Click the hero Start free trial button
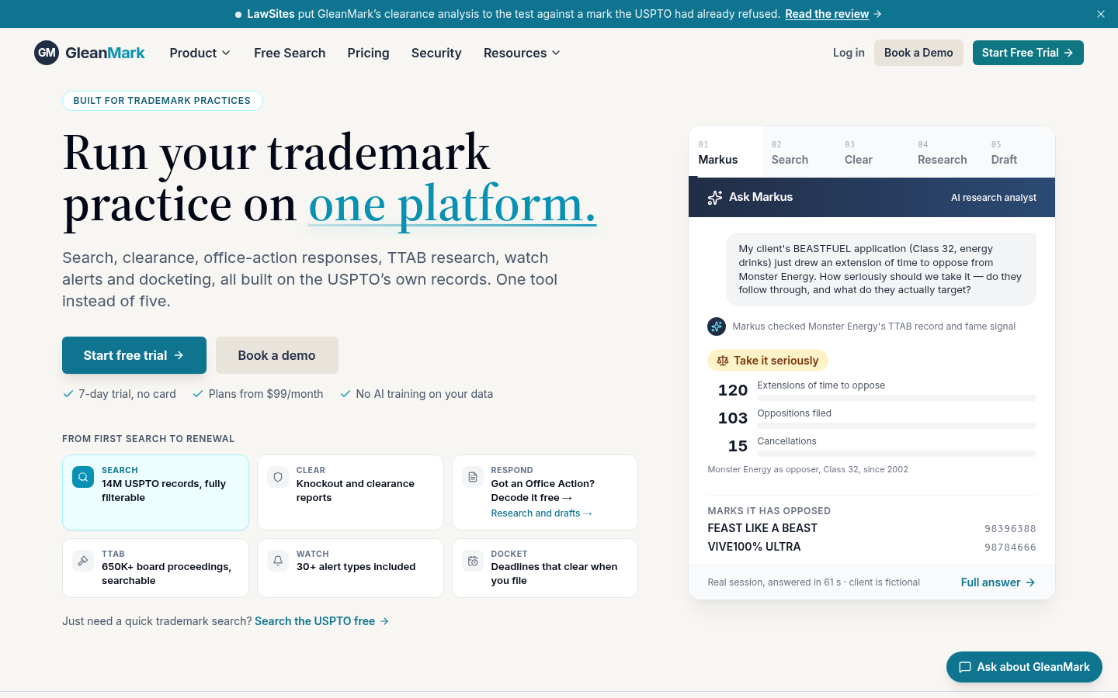 [134, 355]
